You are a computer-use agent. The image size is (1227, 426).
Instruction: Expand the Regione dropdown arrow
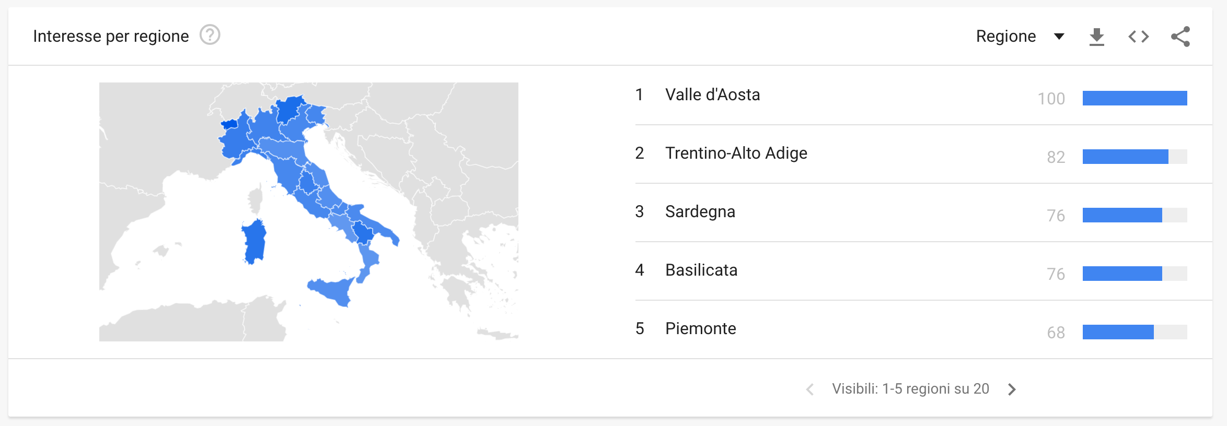click(x=1059, y=37)
